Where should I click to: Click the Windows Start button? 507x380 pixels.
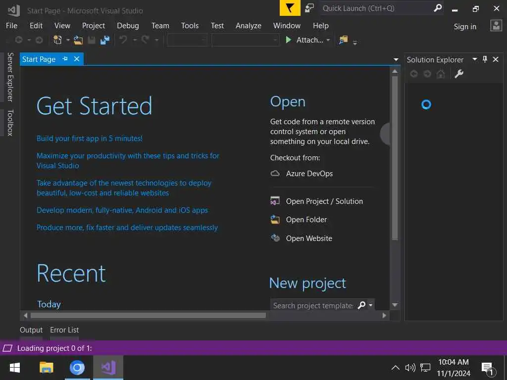(x=14, y=368)
